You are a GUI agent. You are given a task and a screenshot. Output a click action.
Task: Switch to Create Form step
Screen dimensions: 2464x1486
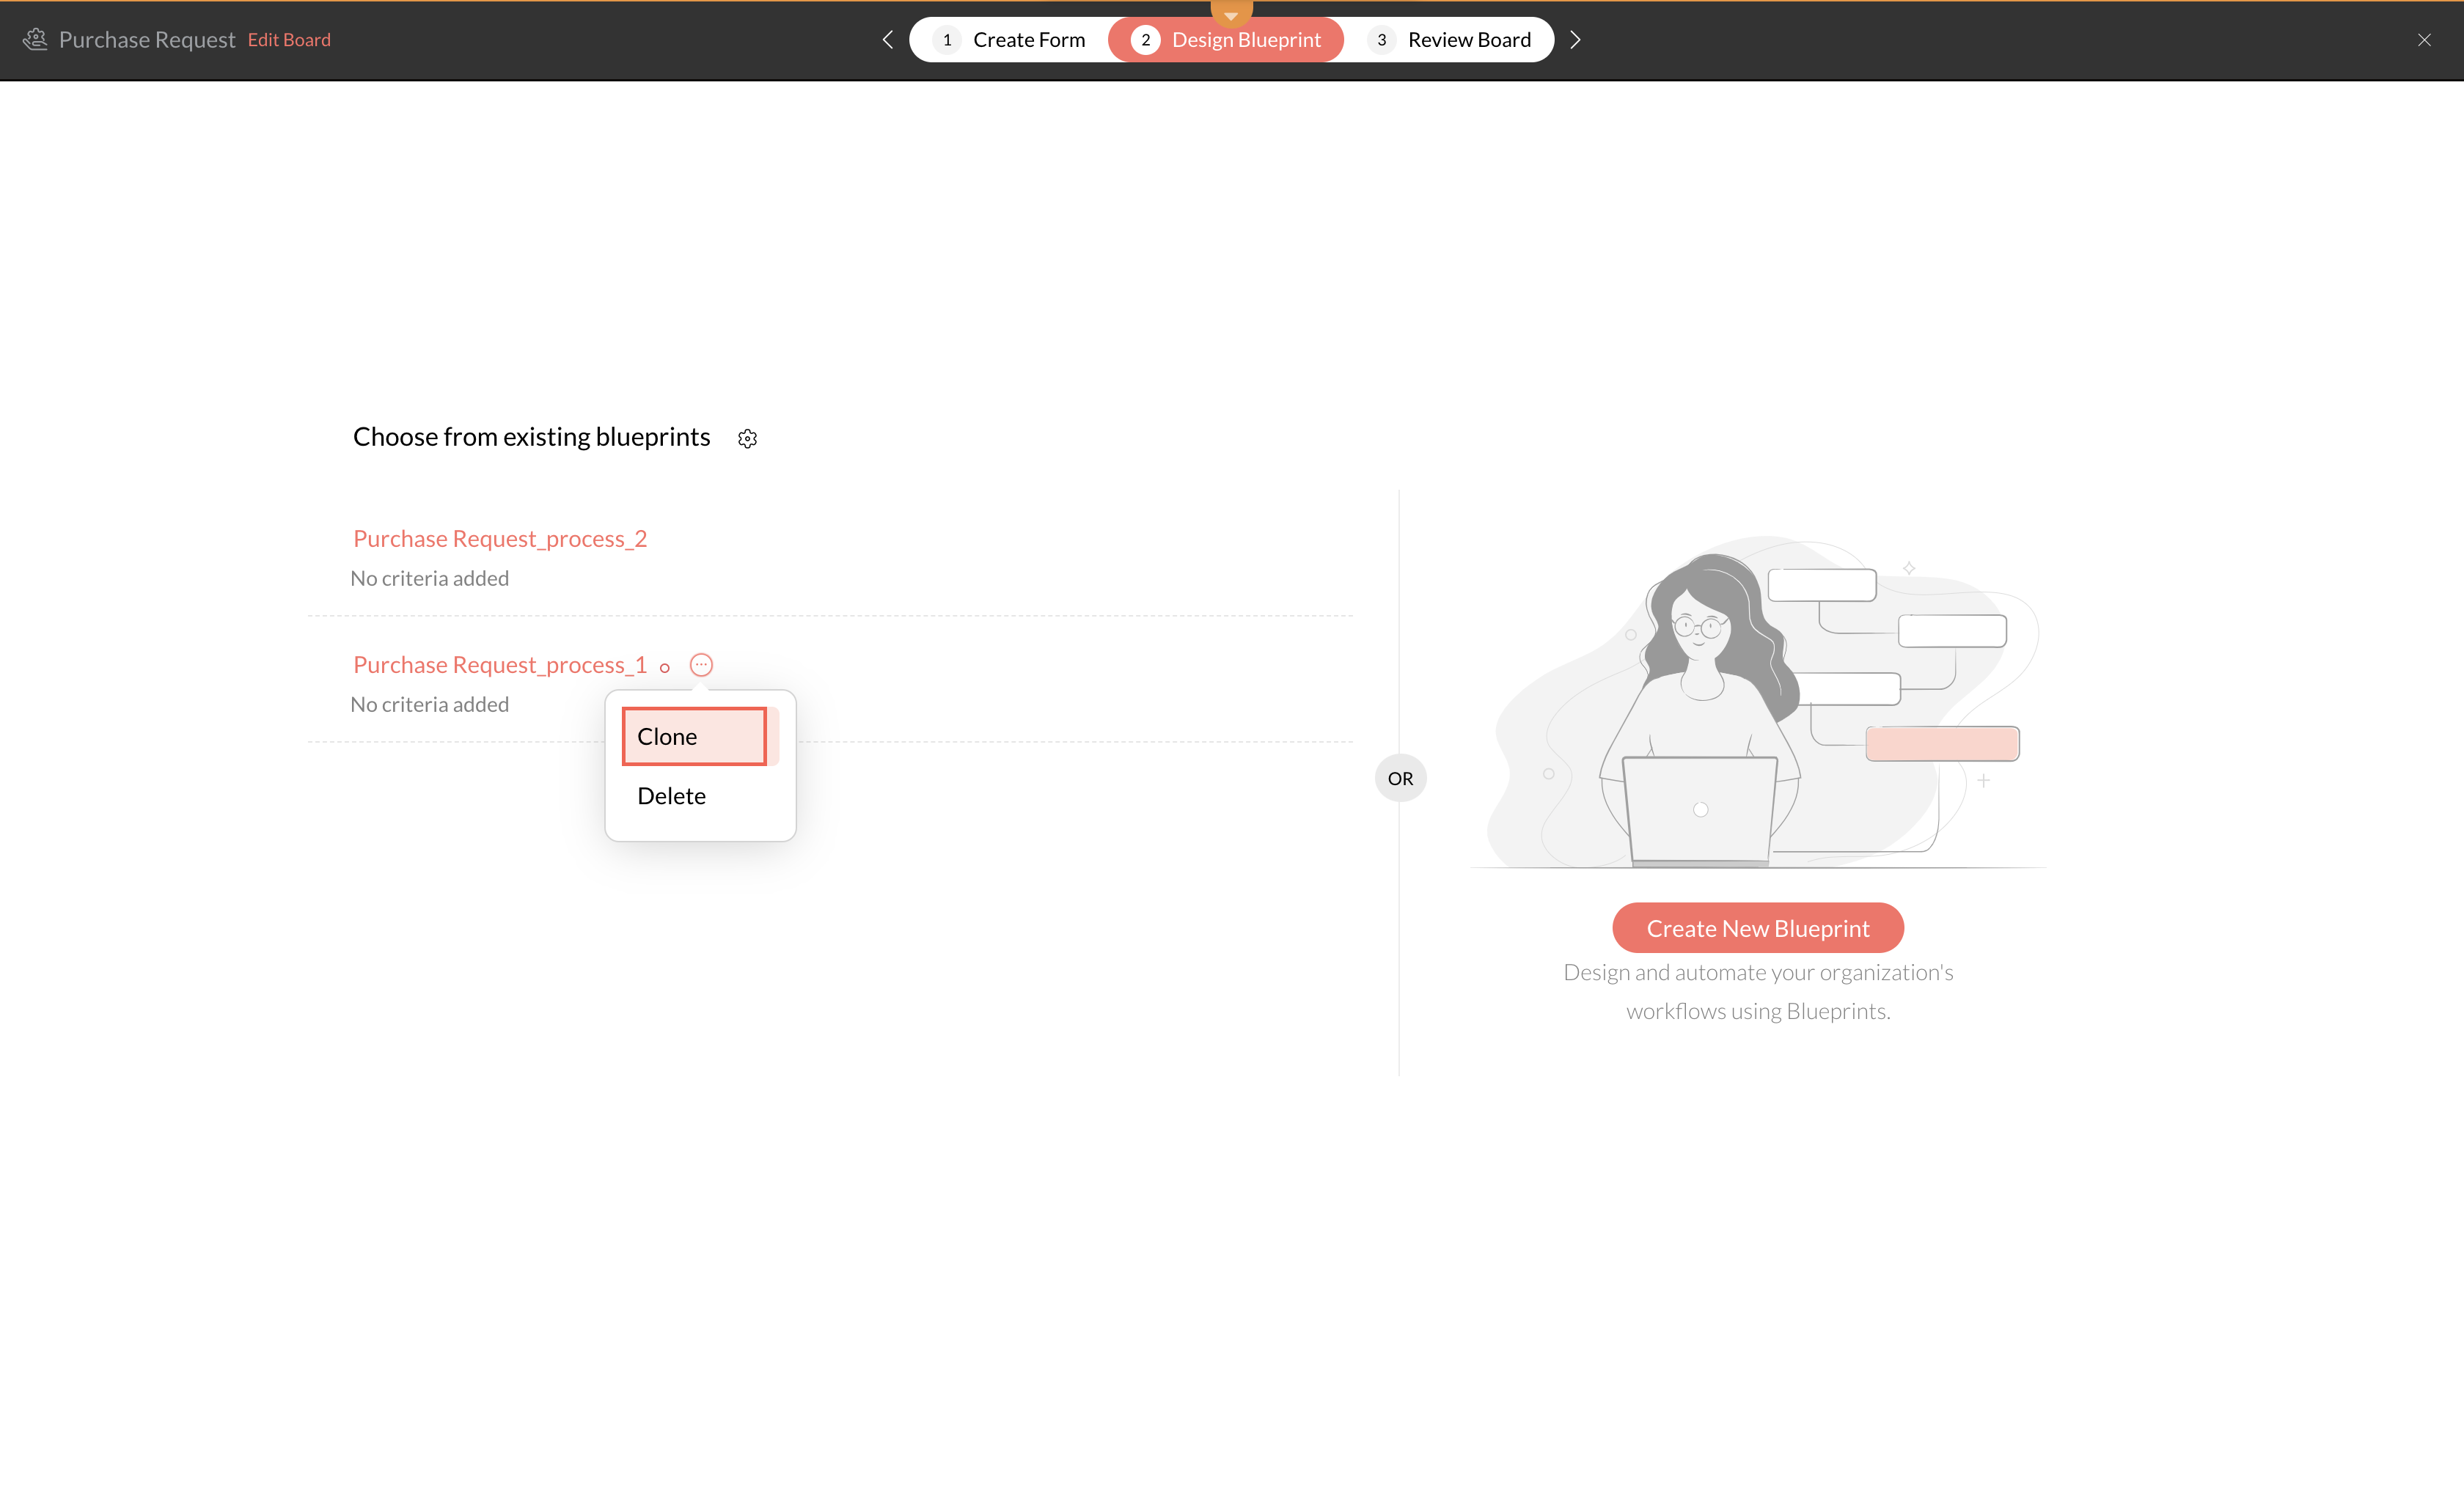(x=1028, y=40)
